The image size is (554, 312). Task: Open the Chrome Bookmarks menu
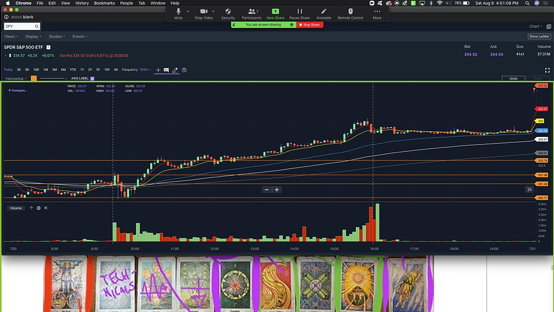pos(104,3)
